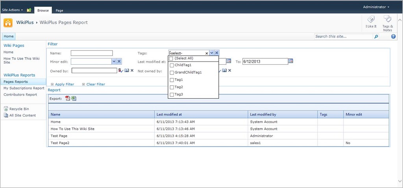This screenshot has width=403, height=188.
Task: Select the Browse ribbon tab
Action: (x=43, y=11)
